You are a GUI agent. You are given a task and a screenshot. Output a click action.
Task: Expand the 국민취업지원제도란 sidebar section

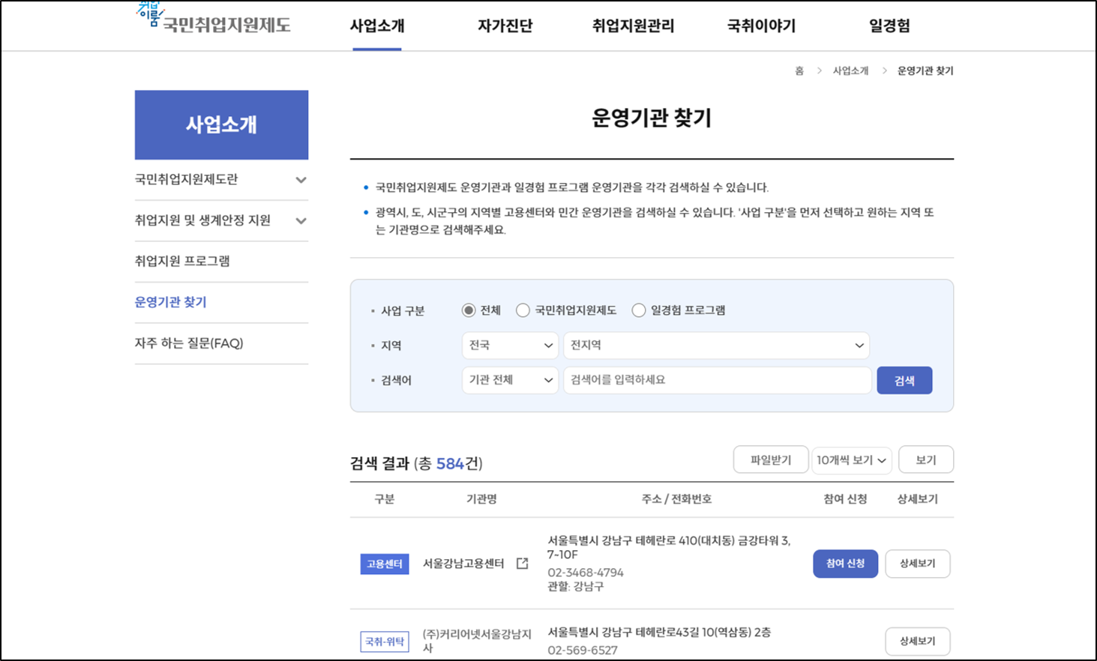(221, 180)
